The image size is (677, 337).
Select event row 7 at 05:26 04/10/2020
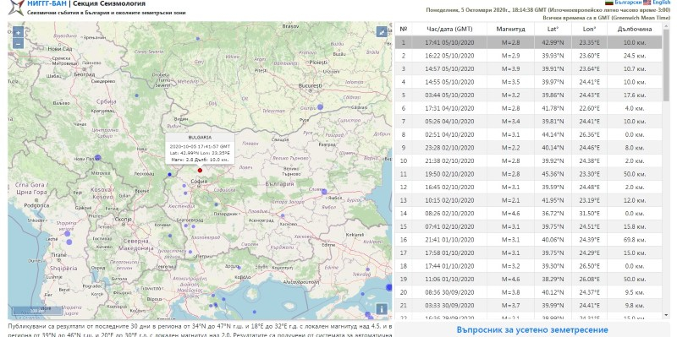[528, 122]
